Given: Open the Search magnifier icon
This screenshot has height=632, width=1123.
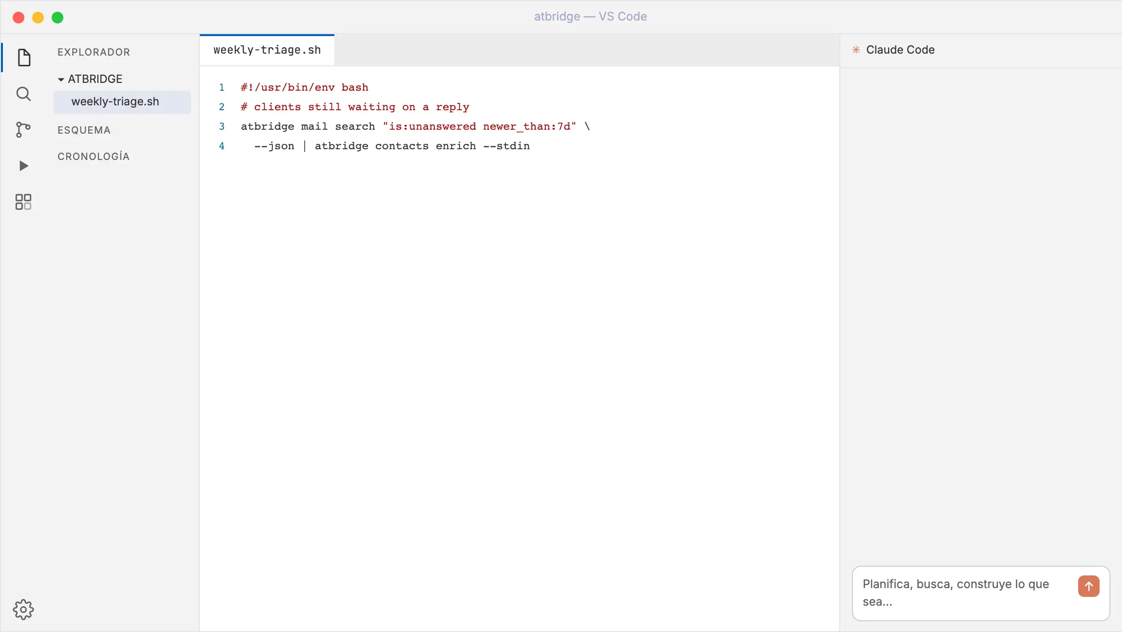Looking at the screenshot, I should (x=23, y=94).
